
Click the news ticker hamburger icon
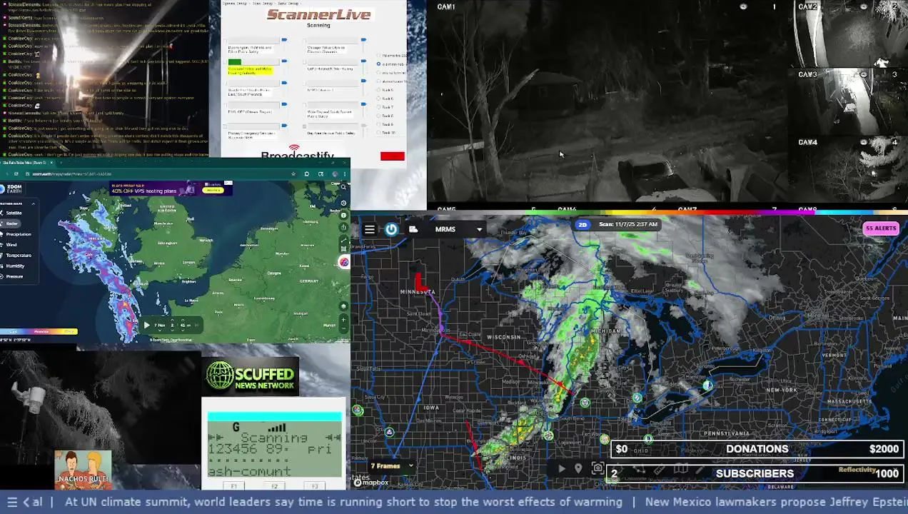pos(11,502)
